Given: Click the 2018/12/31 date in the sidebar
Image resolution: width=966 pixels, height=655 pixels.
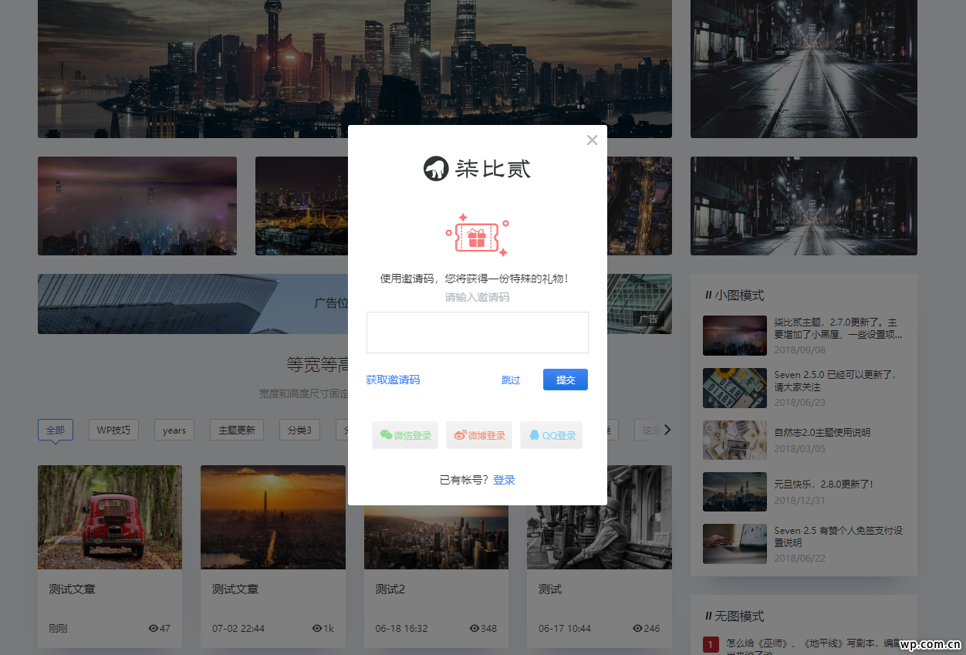Looking at the screenshot, I should 799,500.
